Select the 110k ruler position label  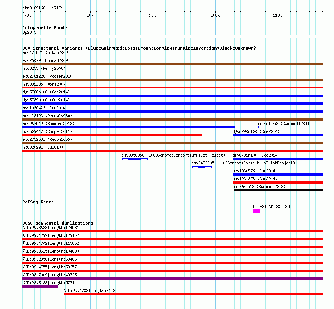coord(277,15)
